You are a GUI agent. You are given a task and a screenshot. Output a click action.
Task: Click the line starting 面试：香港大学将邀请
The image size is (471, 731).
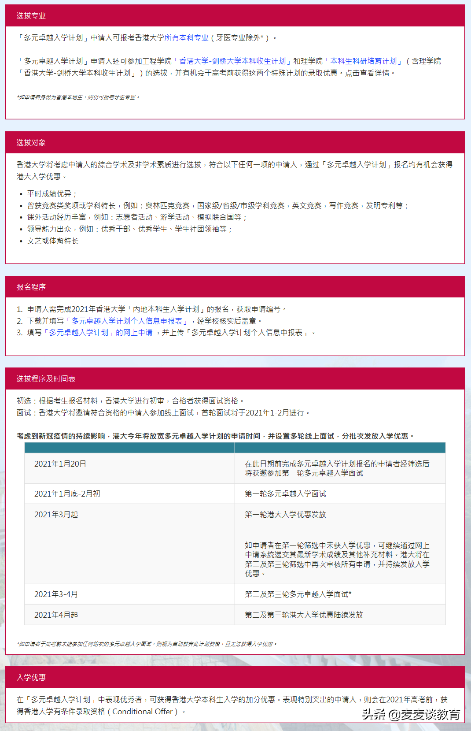coord(163,413)
